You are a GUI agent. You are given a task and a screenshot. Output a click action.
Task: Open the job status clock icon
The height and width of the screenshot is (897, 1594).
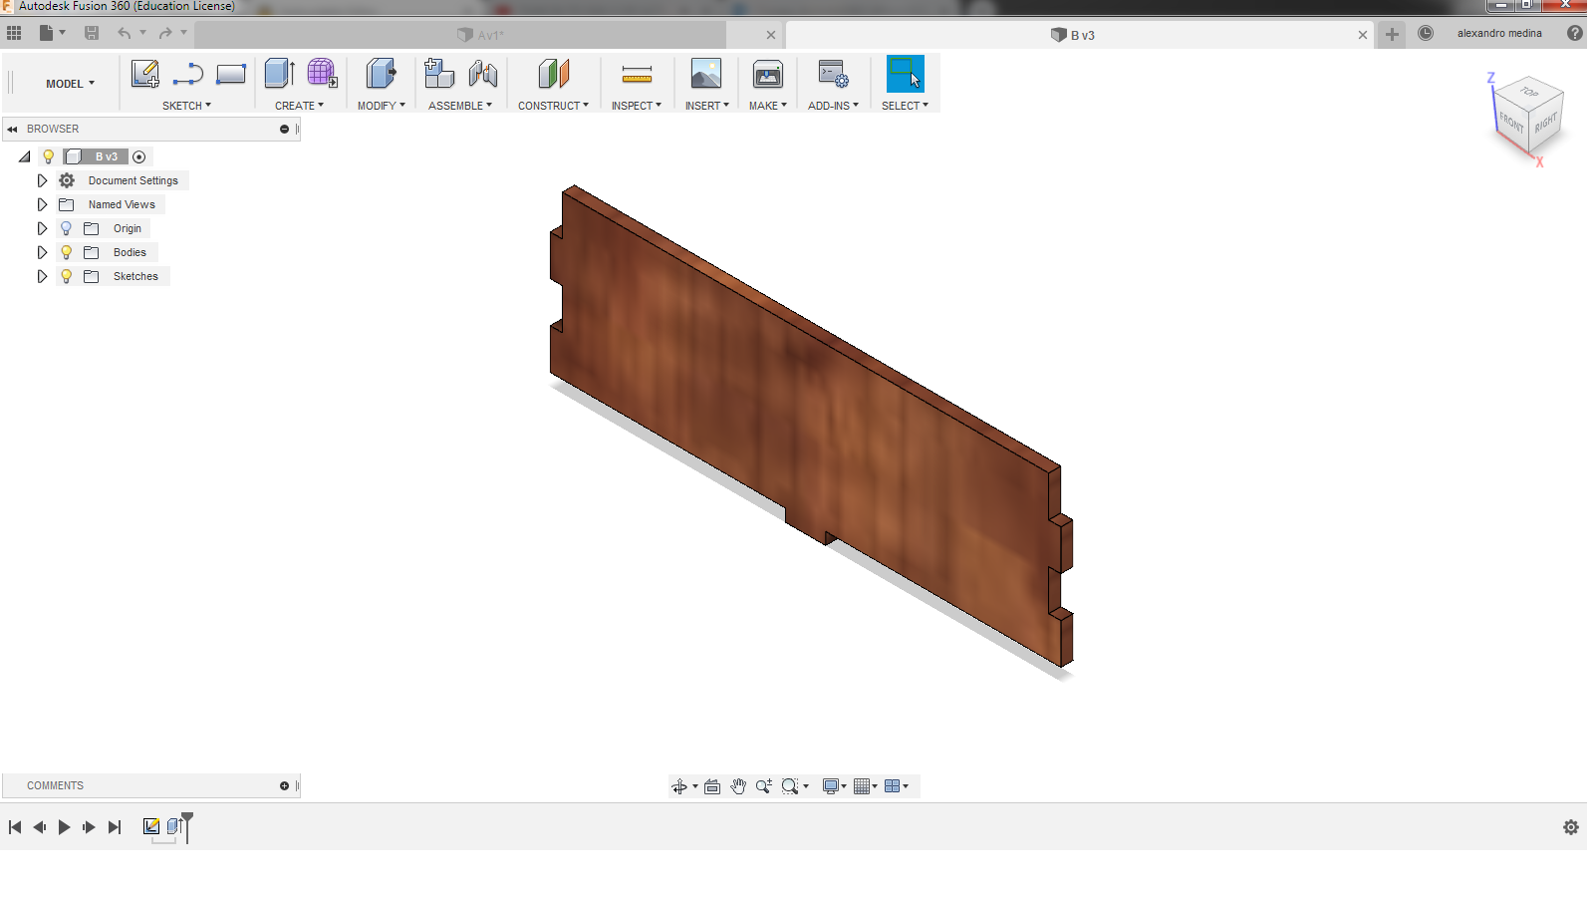pos(1426,33)
